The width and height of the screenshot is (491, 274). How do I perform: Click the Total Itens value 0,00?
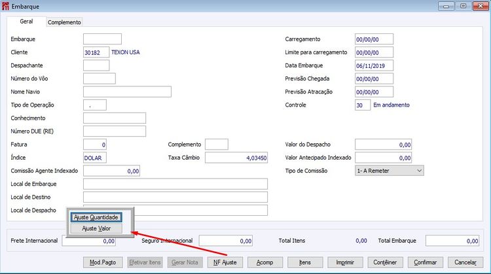(361, 241)
